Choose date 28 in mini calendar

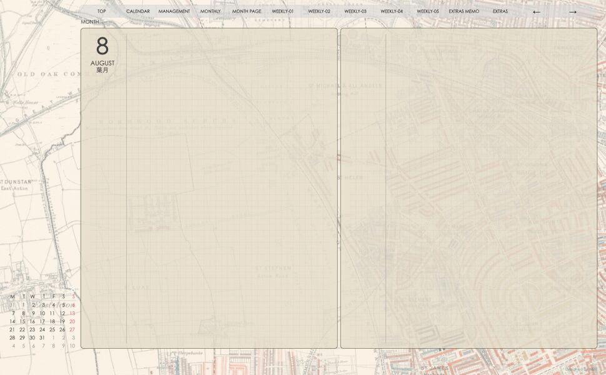click(12, 337)
